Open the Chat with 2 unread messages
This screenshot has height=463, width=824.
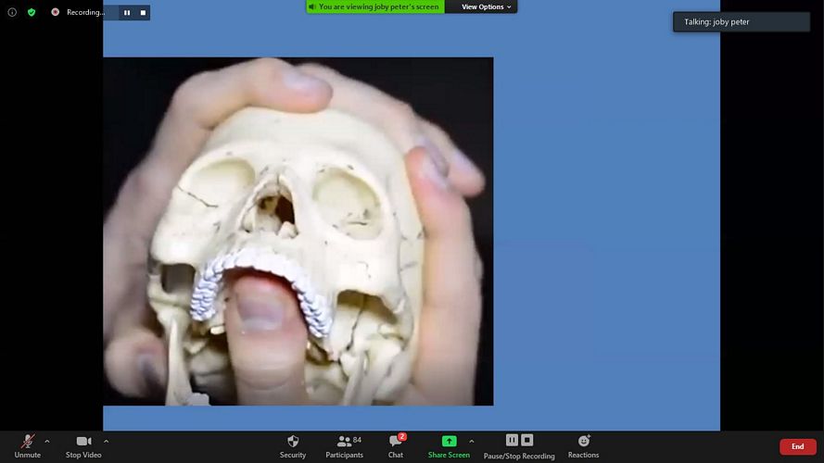(x=396, y=446)
